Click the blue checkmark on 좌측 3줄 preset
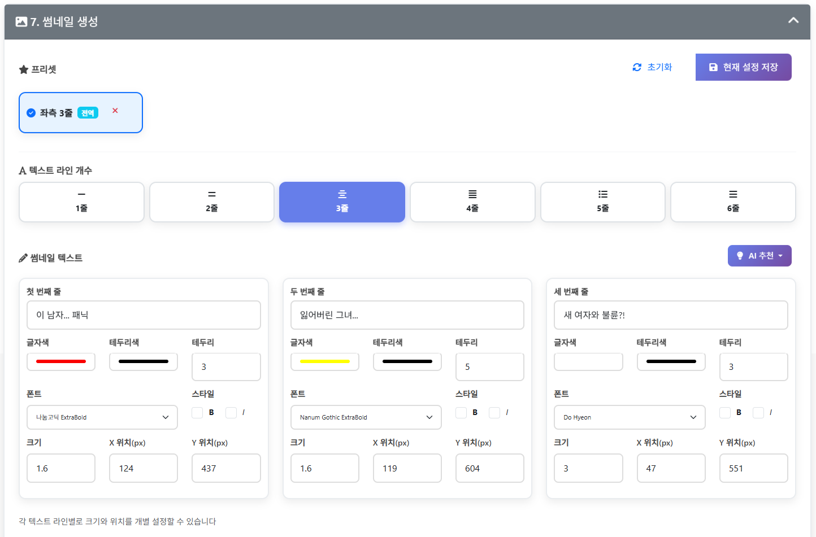 click(x=31, y=113)
